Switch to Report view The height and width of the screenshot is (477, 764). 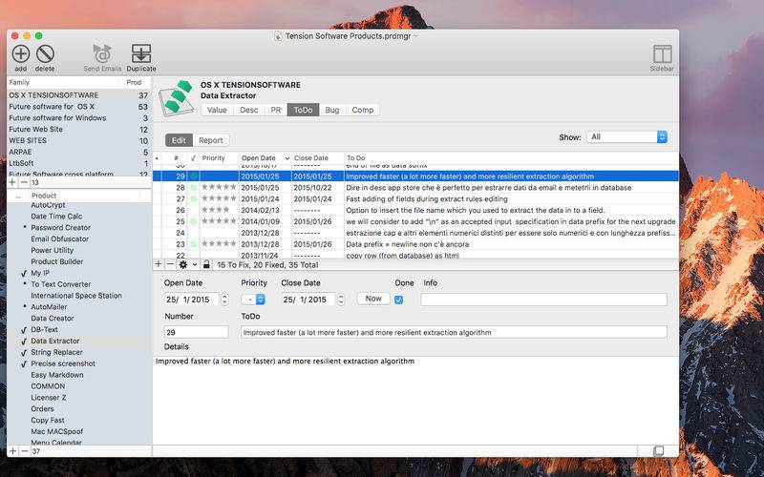211,140
